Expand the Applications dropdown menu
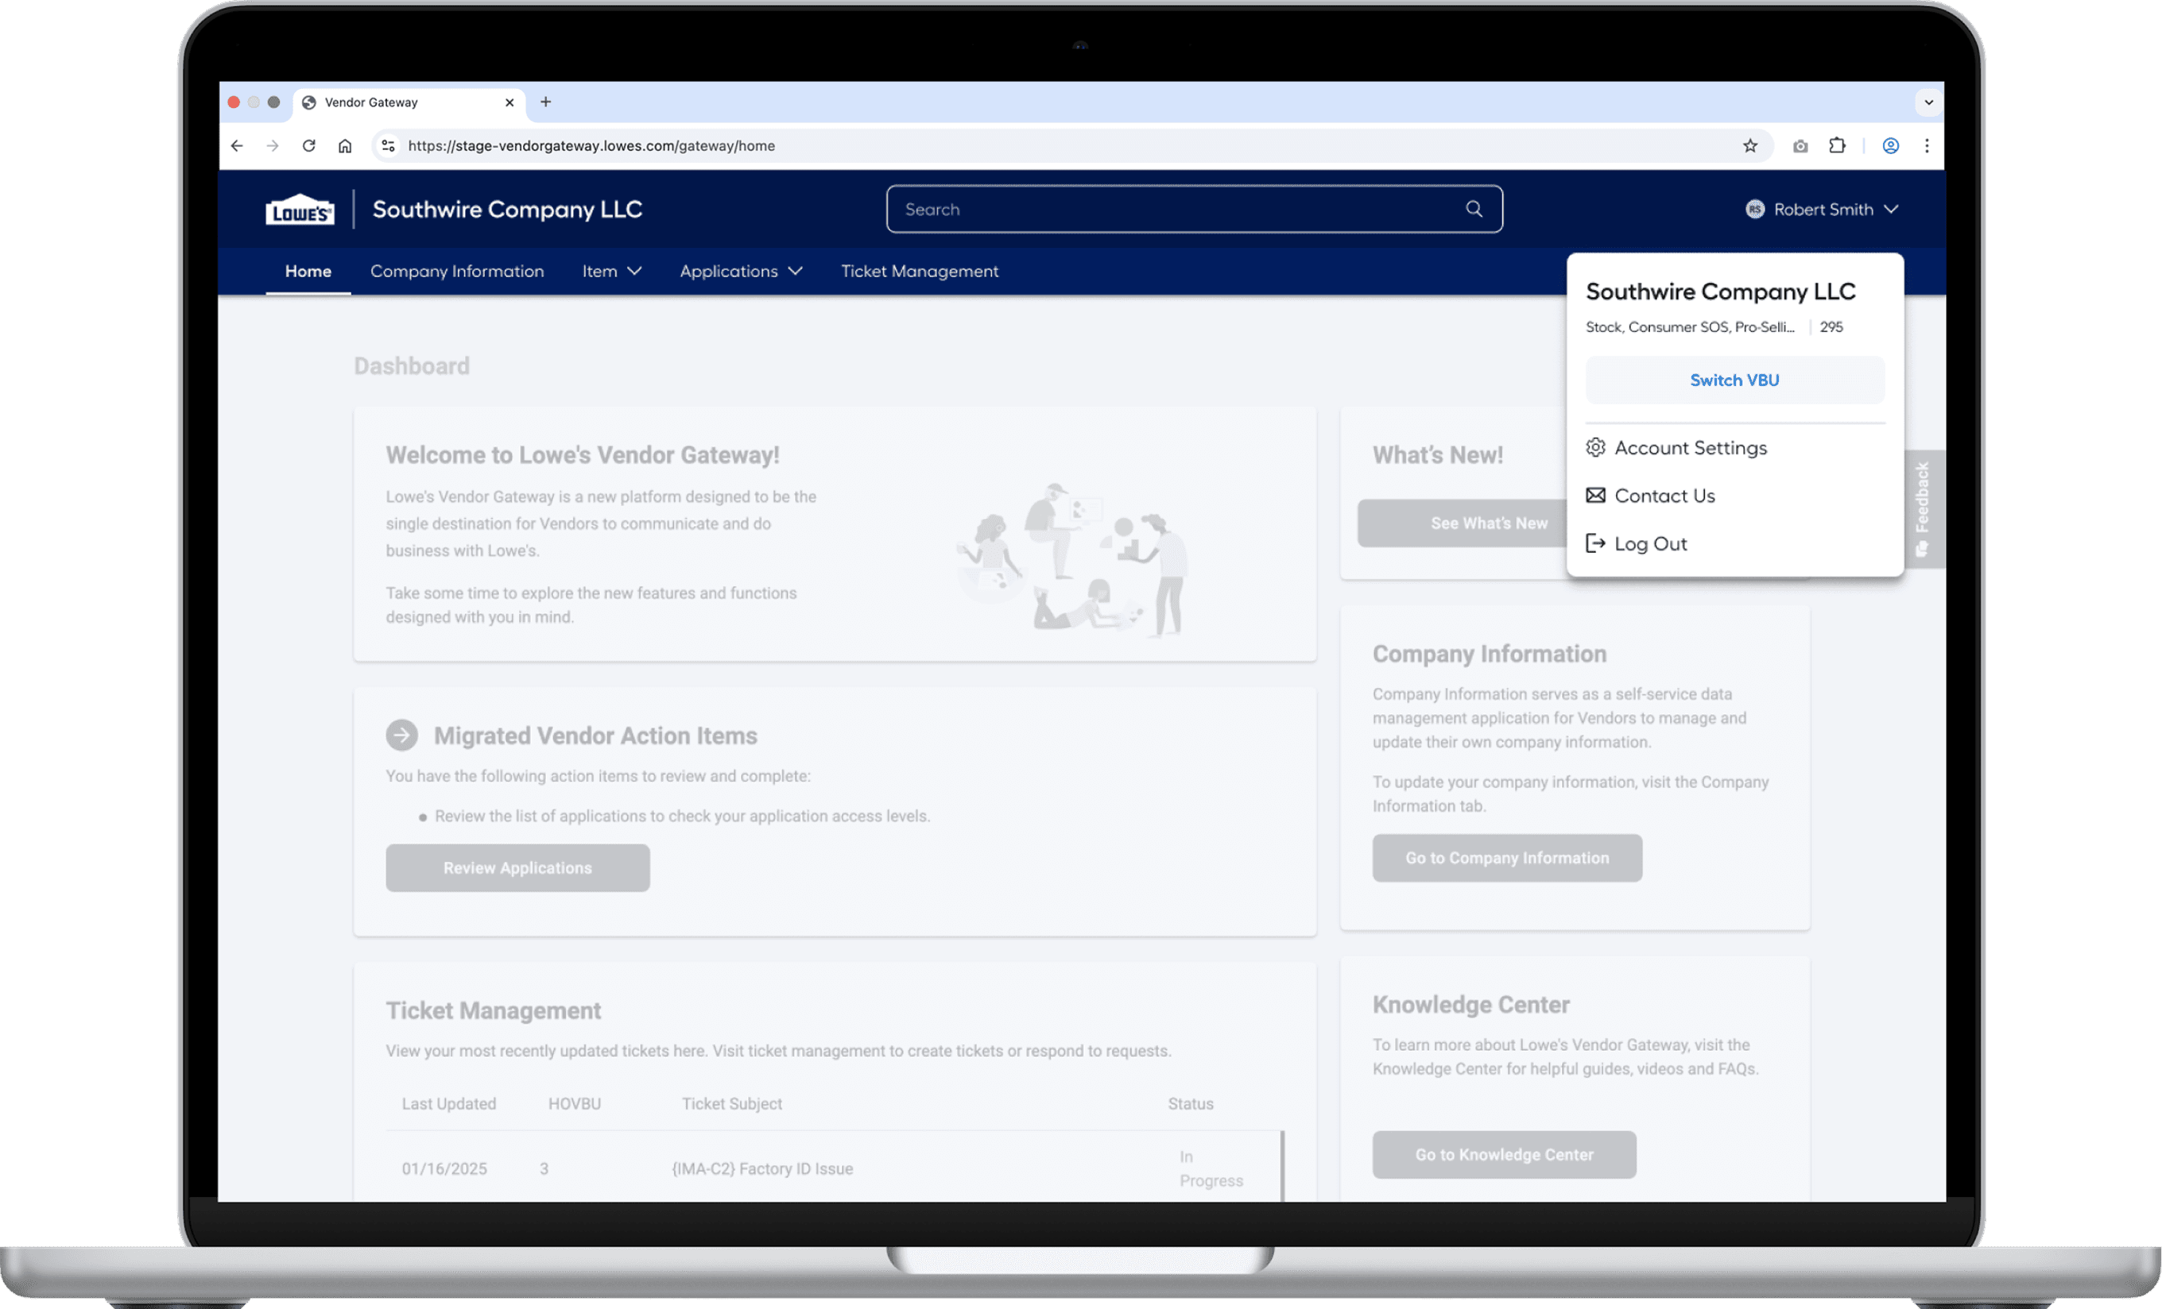This screenshot has width=2162, height=1309. (741, 271)
